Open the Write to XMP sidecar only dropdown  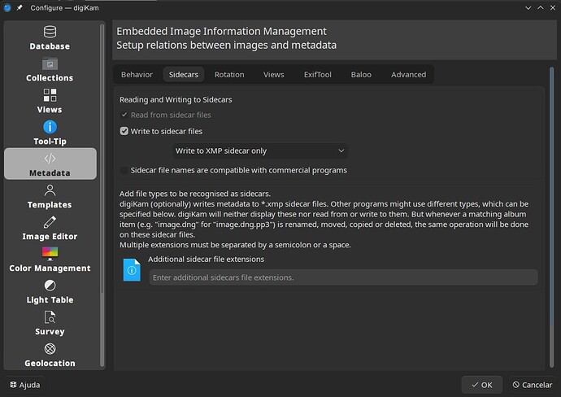coord(260,151)
